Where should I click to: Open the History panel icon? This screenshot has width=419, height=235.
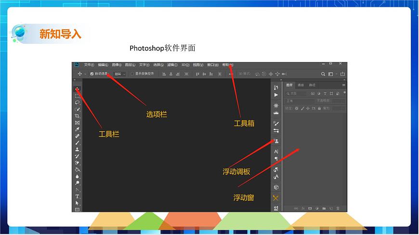pyautogui.click(x=276, y=88)
